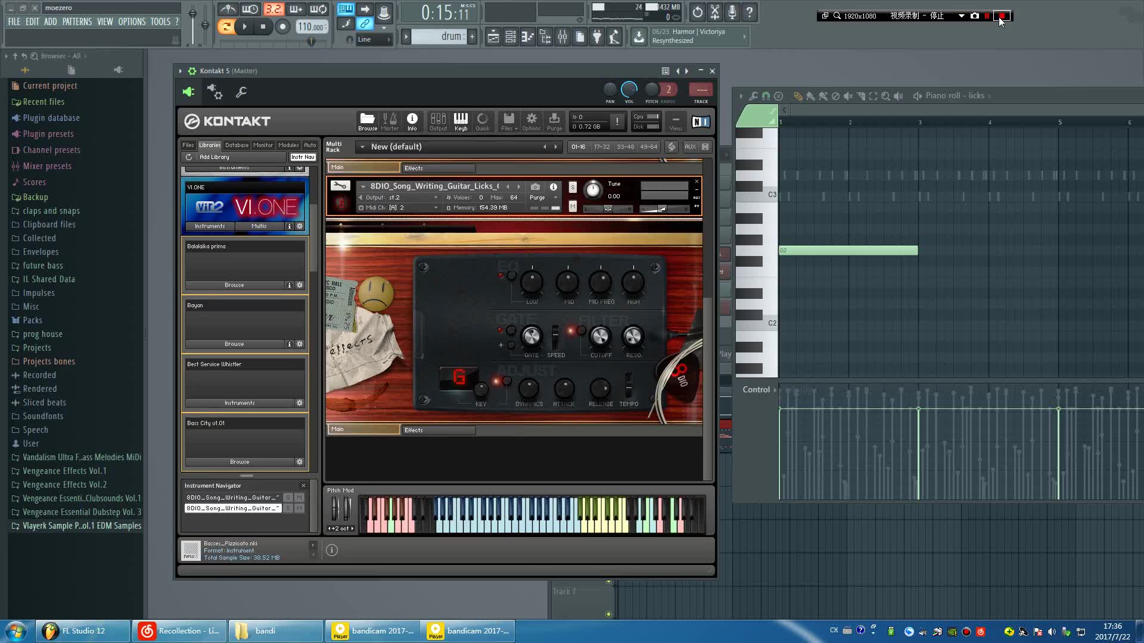Solo the 8DIO guitar instrument
This screenshot has width=1144, height=643.
coord(573,187)
